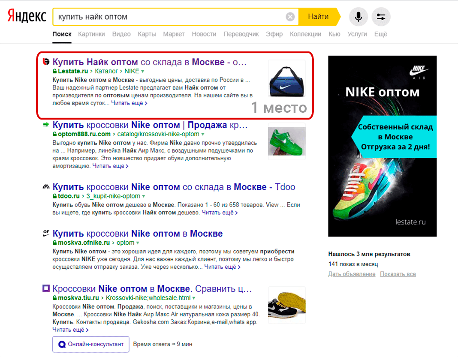Image resolution: width=458 pixels, height=357 pixels.
Task: Click the NIKE breadcrumb link
Action: (132, 71)
